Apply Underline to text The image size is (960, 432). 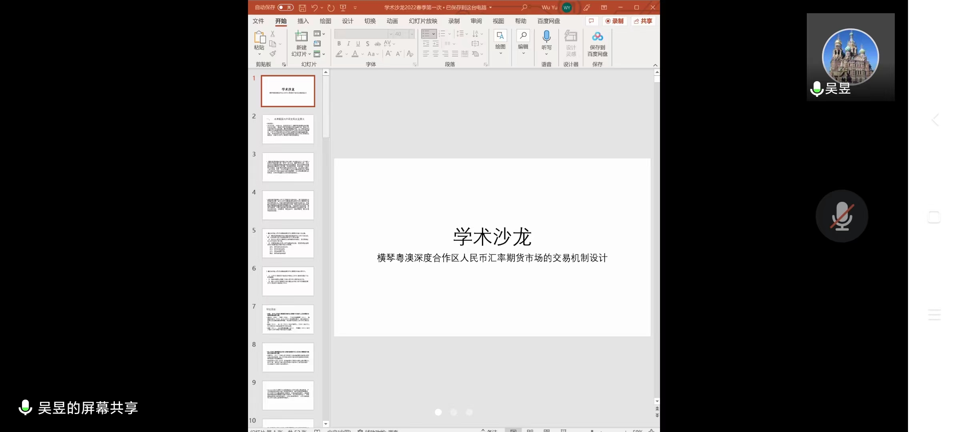pyautogui.click(x=358, y=44)
